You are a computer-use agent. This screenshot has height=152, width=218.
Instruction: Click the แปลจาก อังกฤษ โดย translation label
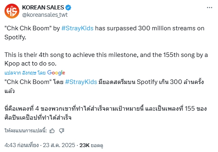pyautogui.click(x=25, y=73)
